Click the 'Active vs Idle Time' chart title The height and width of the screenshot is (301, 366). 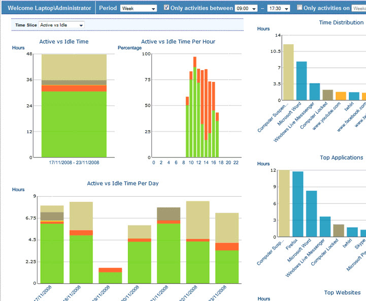click(64, 42)
